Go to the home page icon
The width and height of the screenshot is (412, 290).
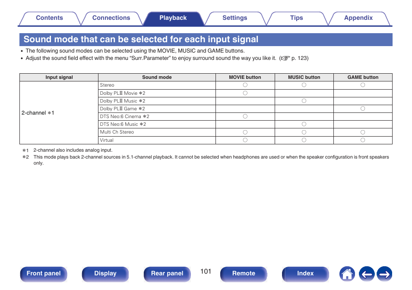(x=347, y=274)
